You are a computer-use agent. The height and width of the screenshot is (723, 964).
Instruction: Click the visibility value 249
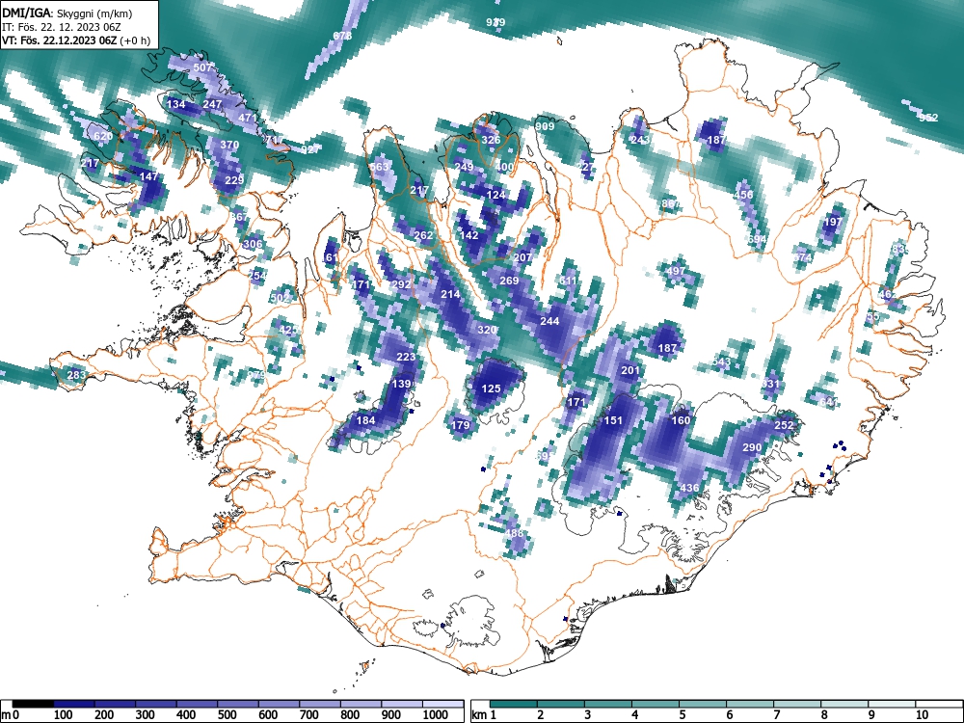(464, 167)
